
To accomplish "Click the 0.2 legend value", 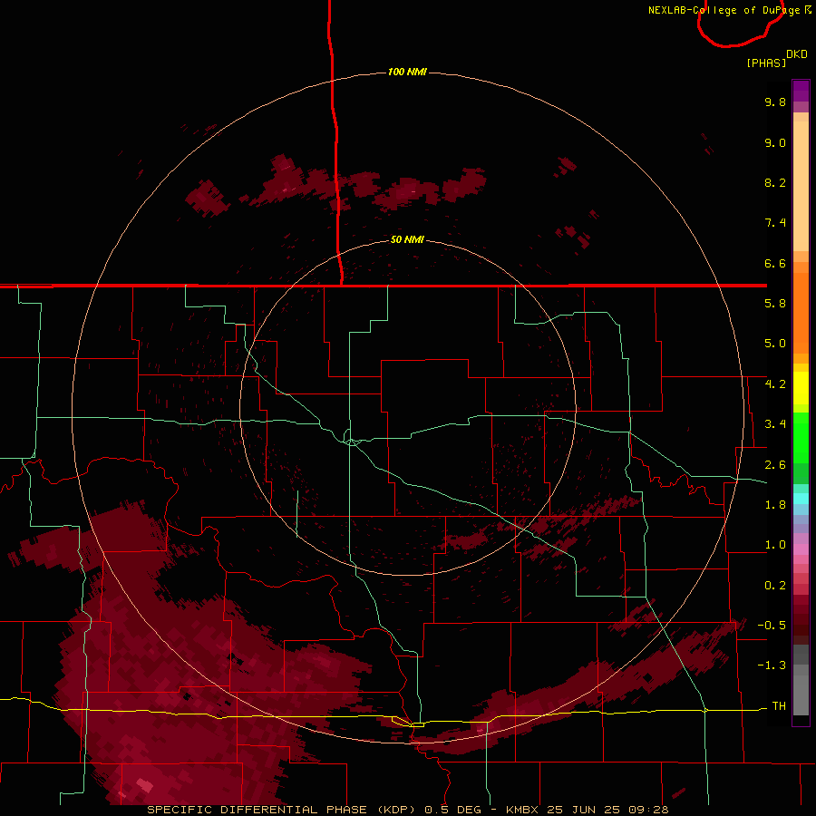I will [x=775, y=586].
